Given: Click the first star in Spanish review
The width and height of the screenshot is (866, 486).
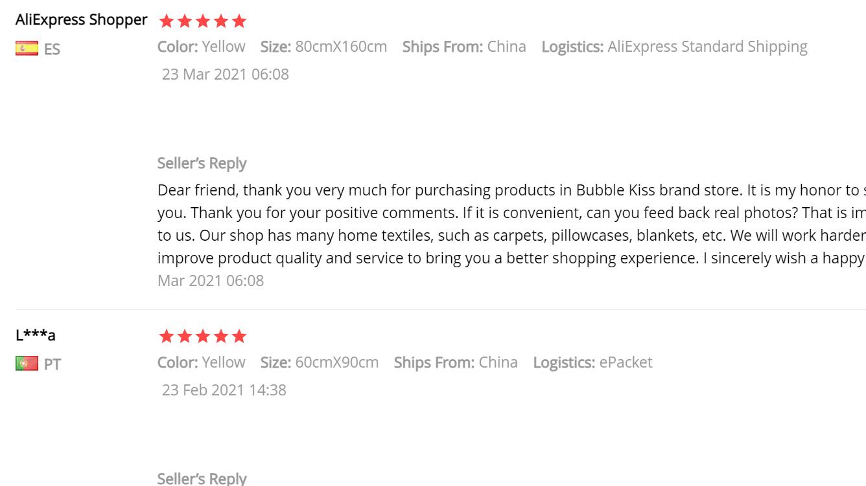Looking at the screenshot, I should 167,21.
